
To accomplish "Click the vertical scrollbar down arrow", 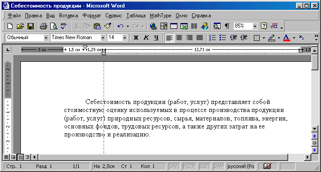I will [x=315, y=129].
